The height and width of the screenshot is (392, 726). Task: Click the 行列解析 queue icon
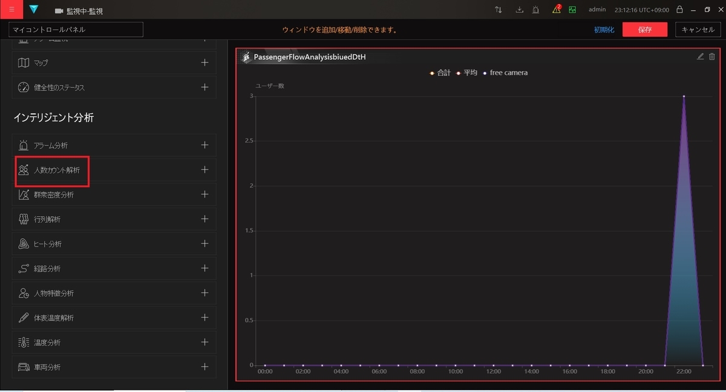click(24, 219)
